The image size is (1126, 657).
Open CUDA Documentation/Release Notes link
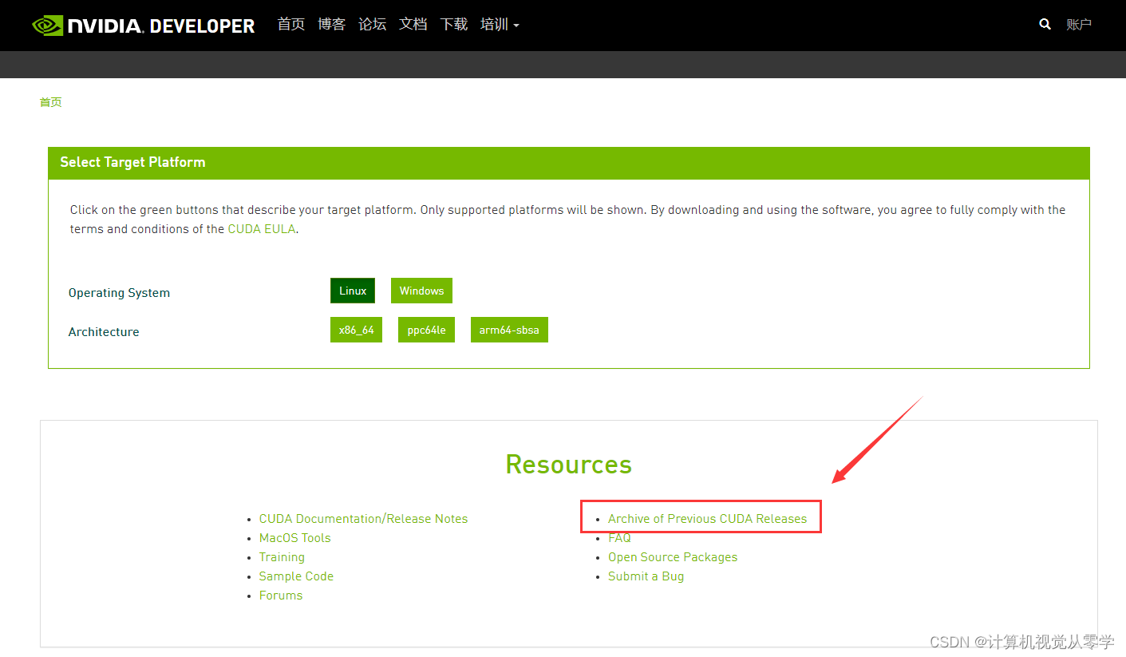(363, 519)
